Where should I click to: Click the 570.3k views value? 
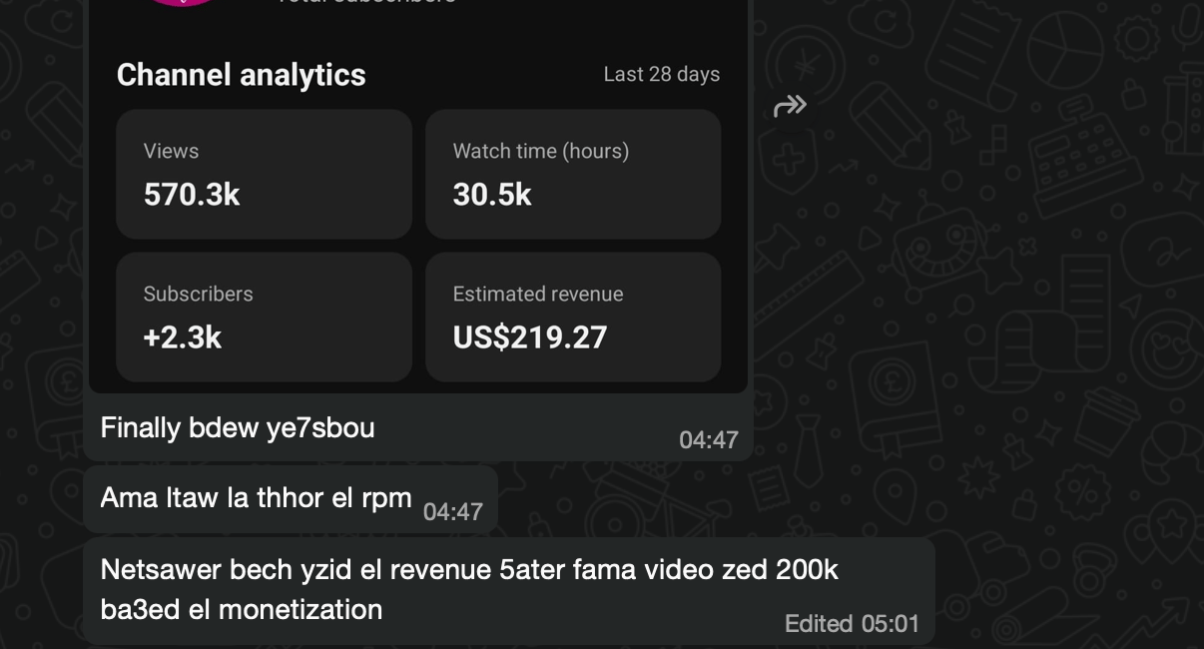[x=192, y=195]
